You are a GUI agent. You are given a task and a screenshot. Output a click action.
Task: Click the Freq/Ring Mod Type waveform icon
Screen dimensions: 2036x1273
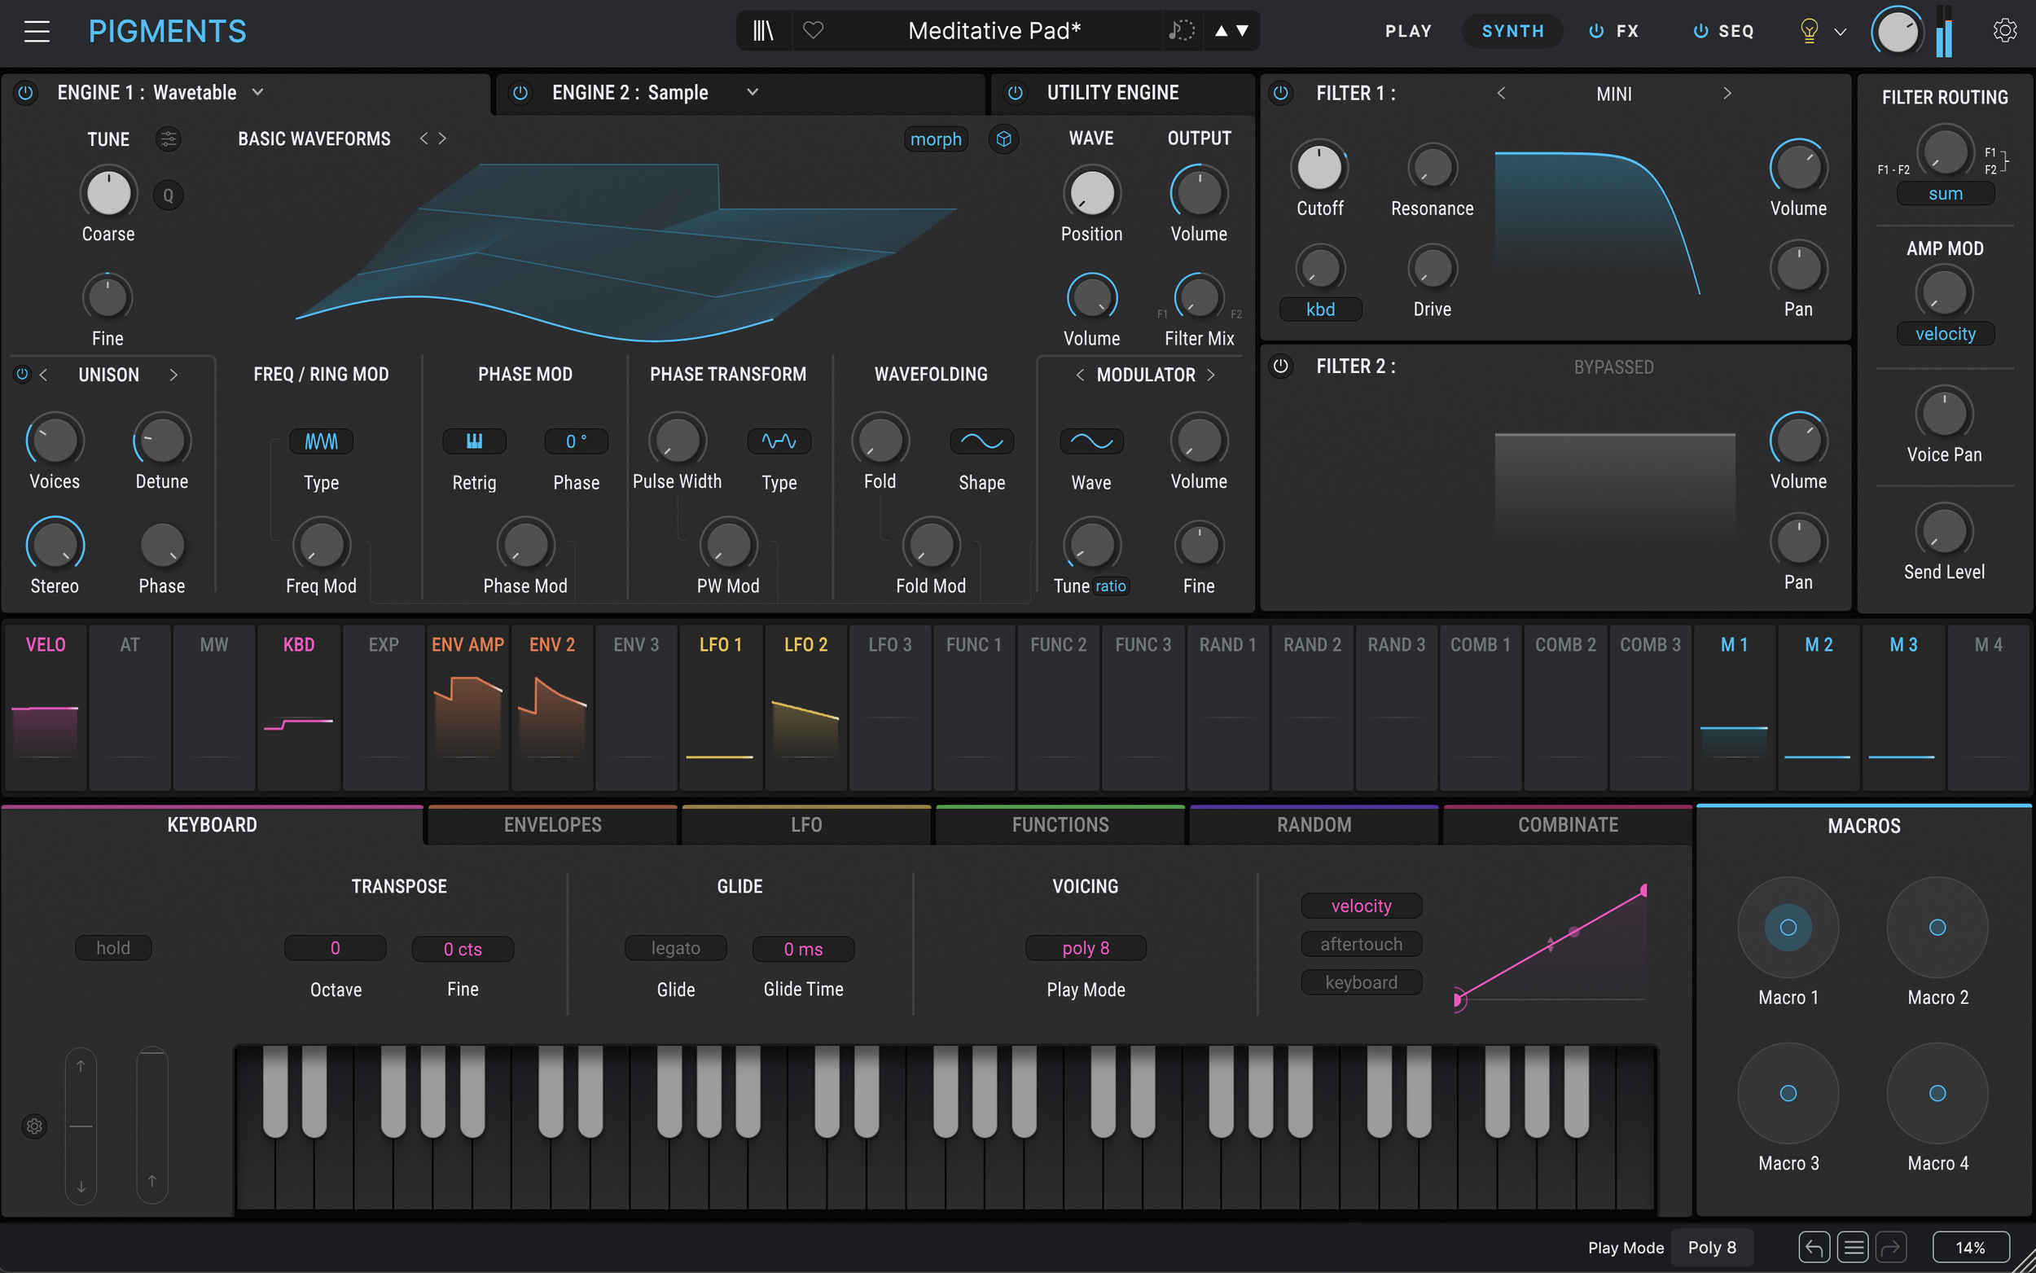point(322,441)
